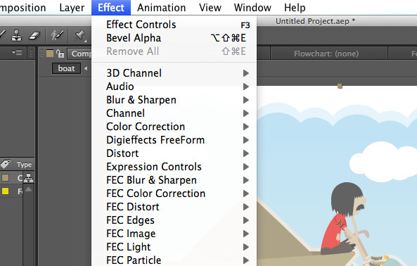Click the anchor point on the red shirt
Viewport: 417px width, 266px height.
click(x=340, y=224)
